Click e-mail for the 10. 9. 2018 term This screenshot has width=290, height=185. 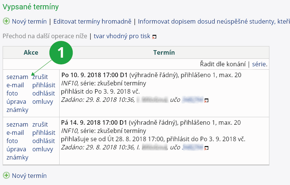15,85
